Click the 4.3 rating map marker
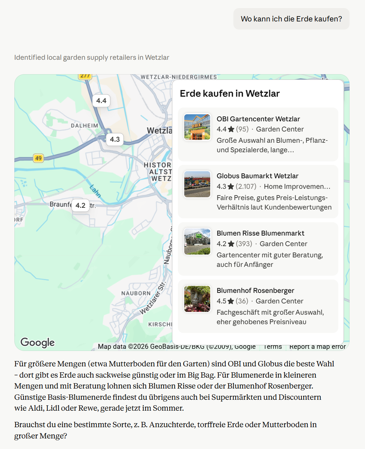This screenshot has width=365, height=449. (x=115, y=139)
